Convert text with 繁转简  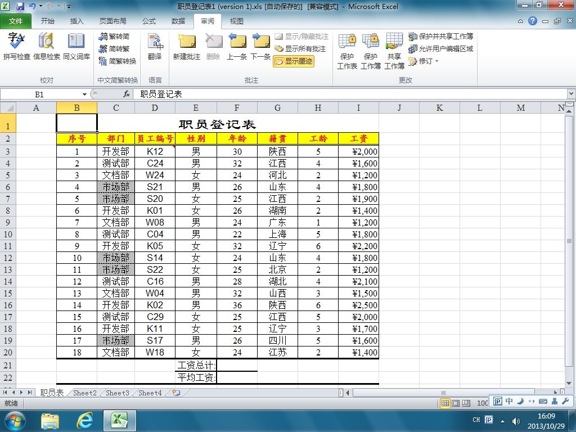pos(114,37)
